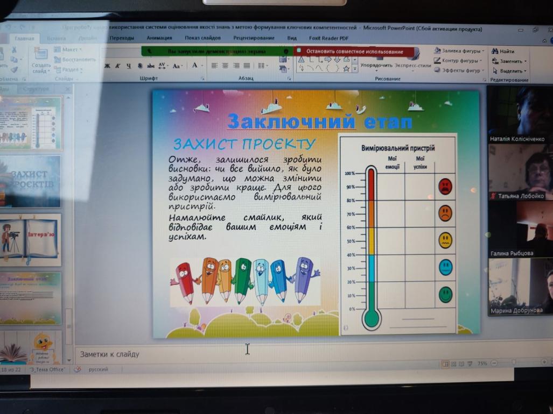Open Макет layout dropdown
The width and height of the screenshot is (553, 414).
68,49
